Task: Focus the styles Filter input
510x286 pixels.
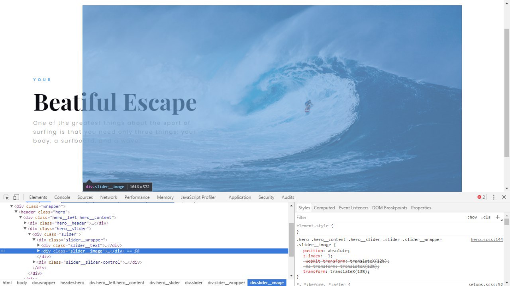Action: click(x=379, y=217)
